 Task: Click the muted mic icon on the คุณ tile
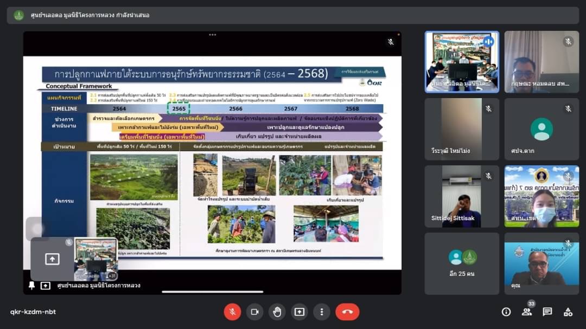point(568,243)
